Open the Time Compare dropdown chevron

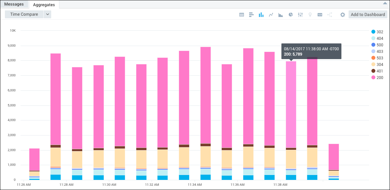[x=48, y=14]
